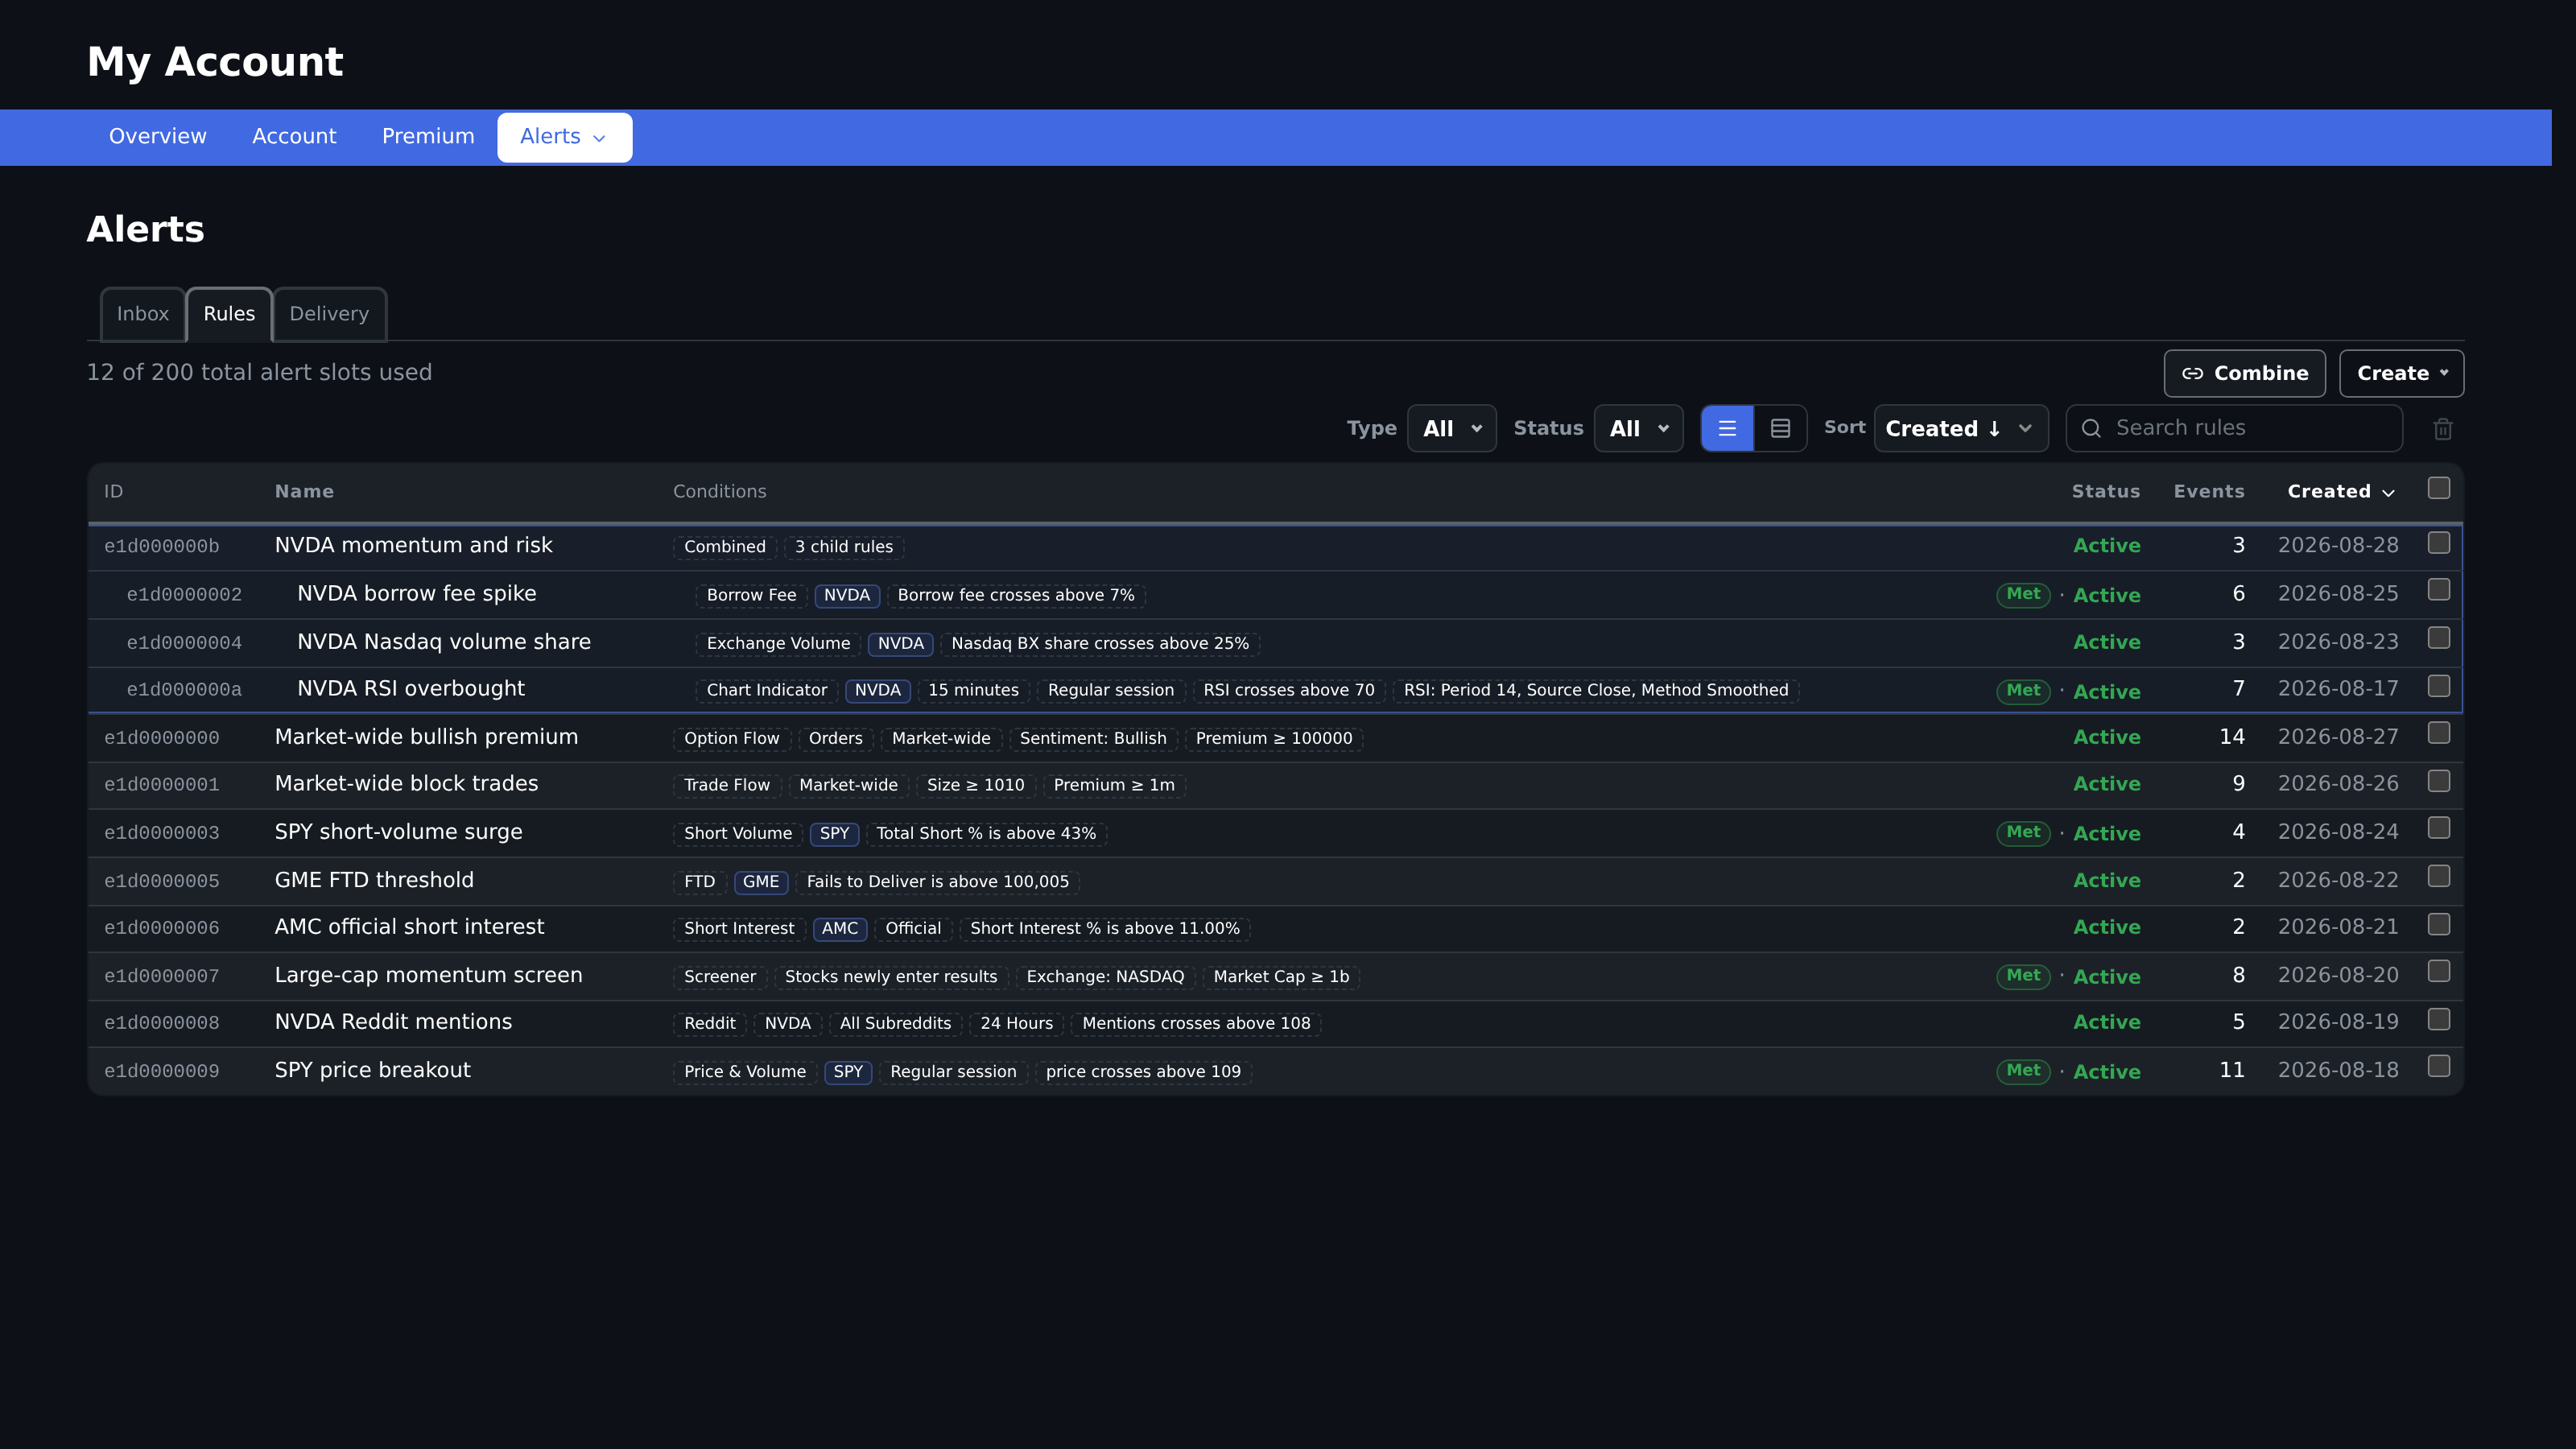Tick checkbox for GME FTD threshold

tap(2439, 876)
